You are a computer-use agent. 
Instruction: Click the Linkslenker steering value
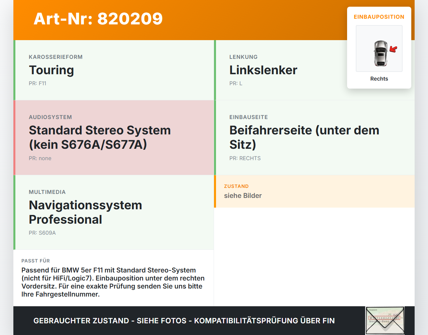pyautogui.click(x=263, y=70)
